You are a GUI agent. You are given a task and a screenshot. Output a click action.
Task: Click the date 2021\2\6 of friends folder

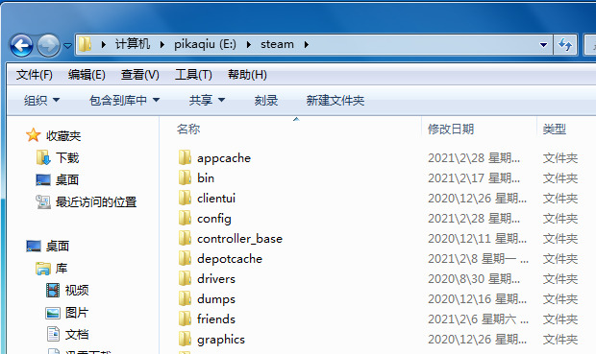pyautogui.click(x=478, y=319)
